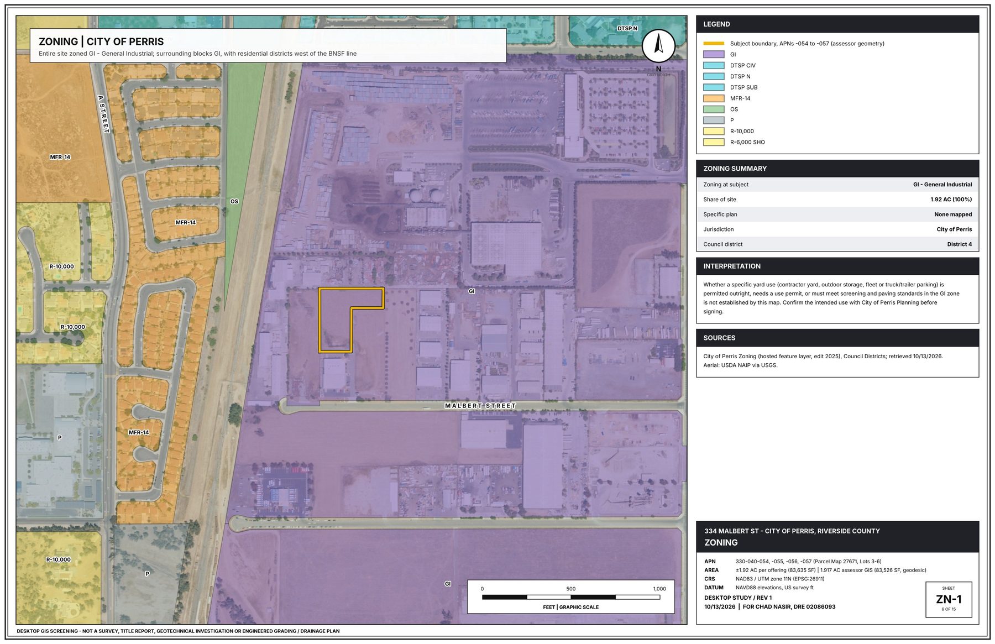The height and width of the screenshot is (644, 995).
Task: Click the desktop GIS screening disclaimer footer
Action: pos(178,631)
